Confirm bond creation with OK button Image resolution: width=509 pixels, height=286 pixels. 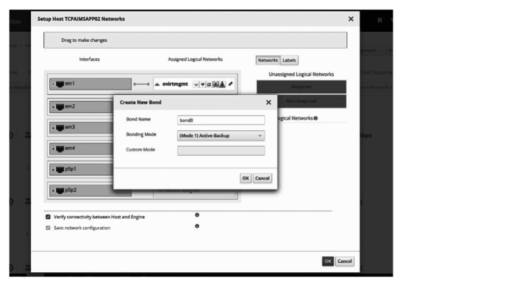pyautogui.click(x=245, y=178)
